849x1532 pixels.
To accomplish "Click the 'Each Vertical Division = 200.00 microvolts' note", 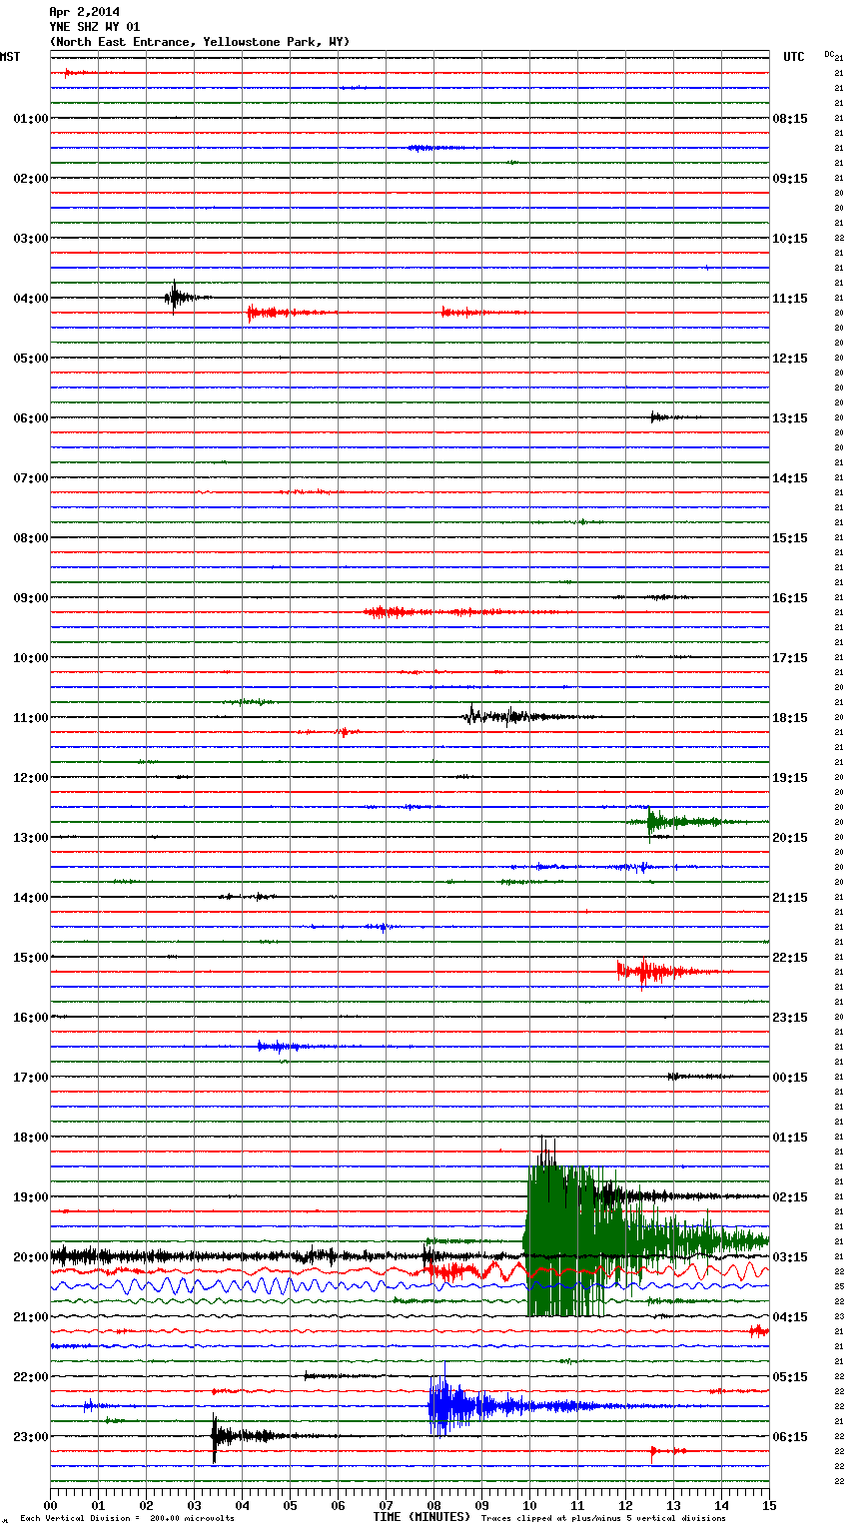I will coord(127,1519).
